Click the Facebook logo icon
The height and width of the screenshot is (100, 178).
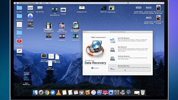click(x=92, y=68)
